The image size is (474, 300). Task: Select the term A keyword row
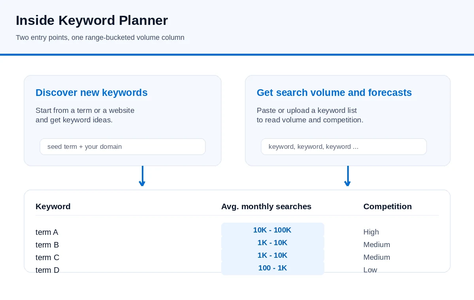237,232
